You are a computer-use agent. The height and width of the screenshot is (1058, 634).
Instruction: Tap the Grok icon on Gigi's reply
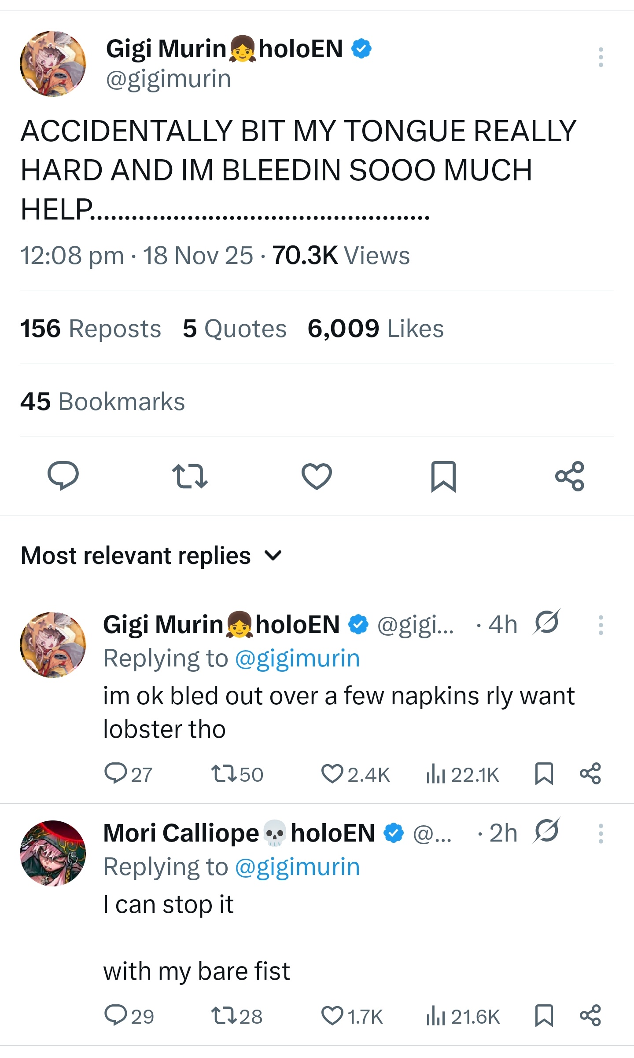coord(547,623)
